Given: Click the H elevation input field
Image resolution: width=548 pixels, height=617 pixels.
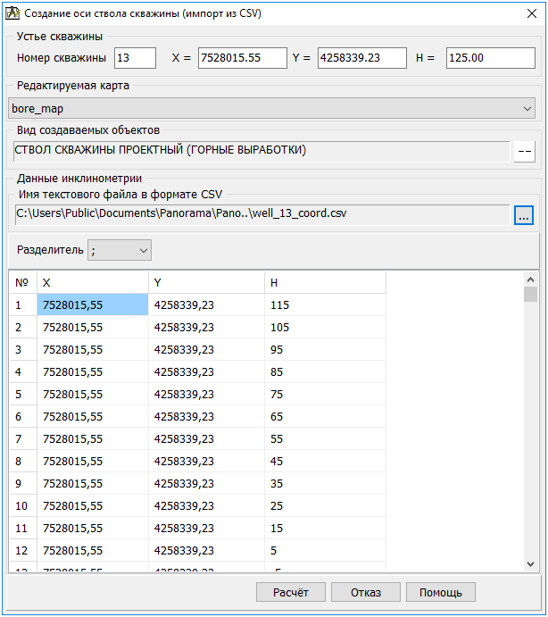Looking at the screenshot, I should pos(490,58).
